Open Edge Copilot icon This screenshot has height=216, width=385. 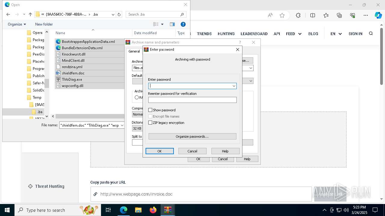coord(378,15)
